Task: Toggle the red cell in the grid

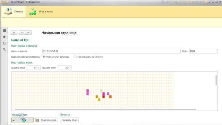Action: pos(103,97)
